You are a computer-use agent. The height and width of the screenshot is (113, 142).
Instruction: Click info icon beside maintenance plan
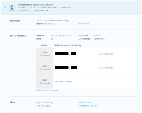pyautogui.click(x=67, y=20)
